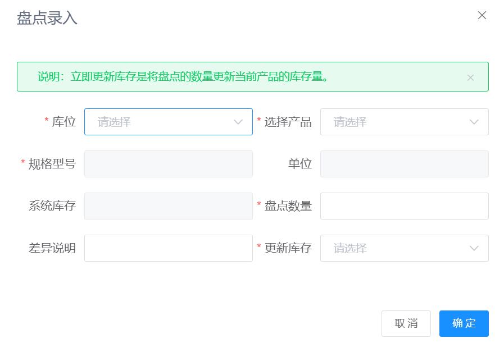Click the 库位 field label
The height and width of the screenshot is (352, 504).
(63, 122)
